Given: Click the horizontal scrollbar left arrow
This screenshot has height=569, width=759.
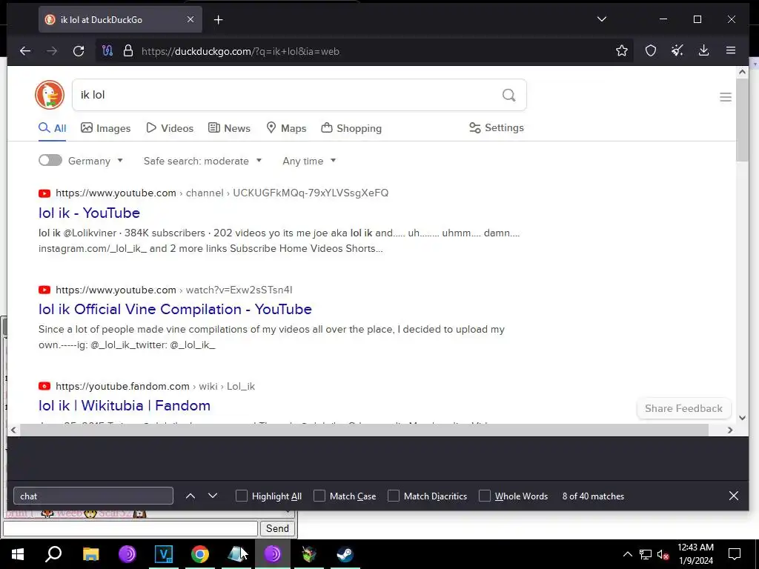Looking at the screenshot, I should [x=13, y=430].
